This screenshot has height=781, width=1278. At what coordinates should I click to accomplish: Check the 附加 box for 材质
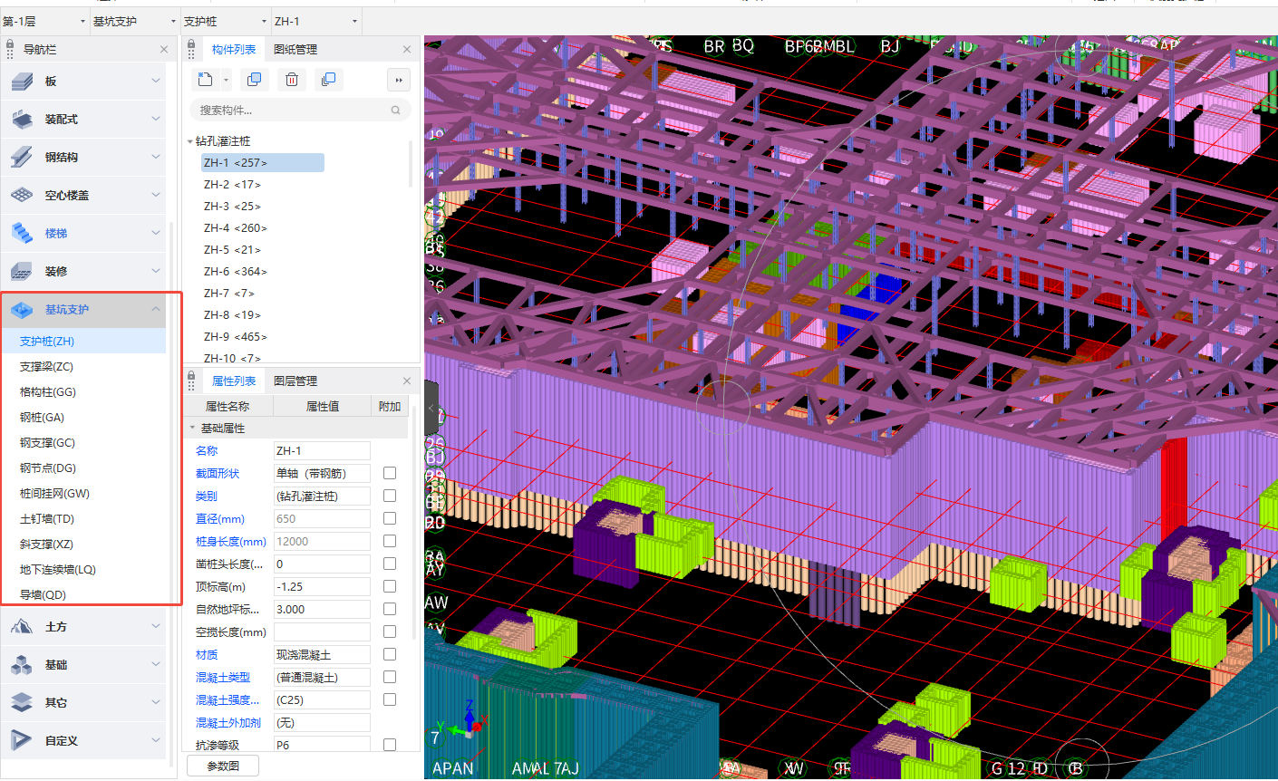(x=390, y=654)
